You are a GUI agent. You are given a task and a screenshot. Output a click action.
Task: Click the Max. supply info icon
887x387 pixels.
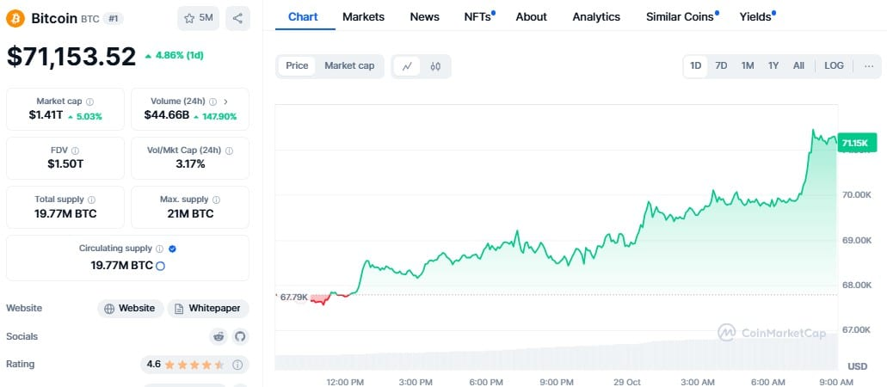click(211, 200)
